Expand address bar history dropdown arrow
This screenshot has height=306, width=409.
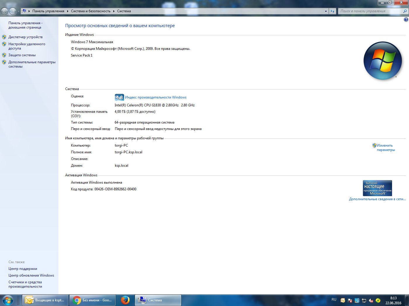(326, 11)
